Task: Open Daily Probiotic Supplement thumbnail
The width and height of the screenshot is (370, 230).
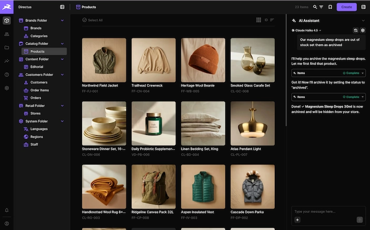Action: pyautogui.click(x=154, y=123)
